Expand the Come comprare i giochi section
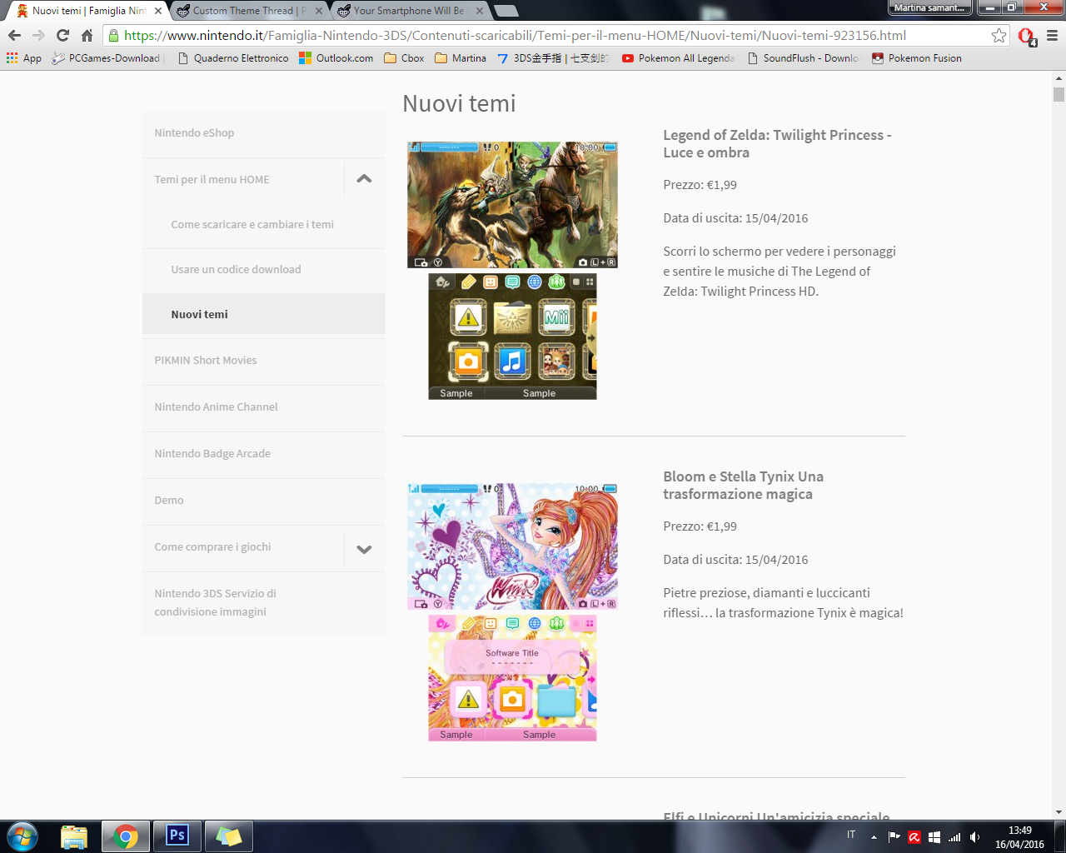1066x853 pixels. point(364,550)
